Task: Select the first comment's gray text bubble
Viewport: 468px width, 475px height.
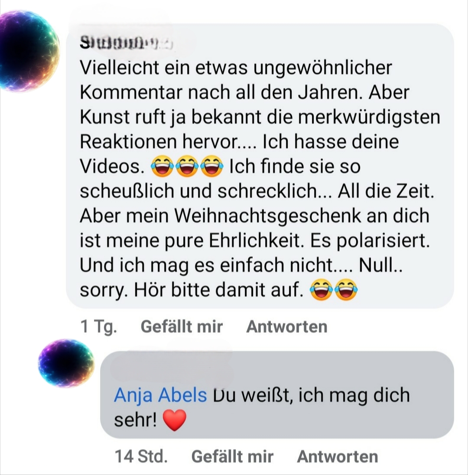Action: point(260,166)
